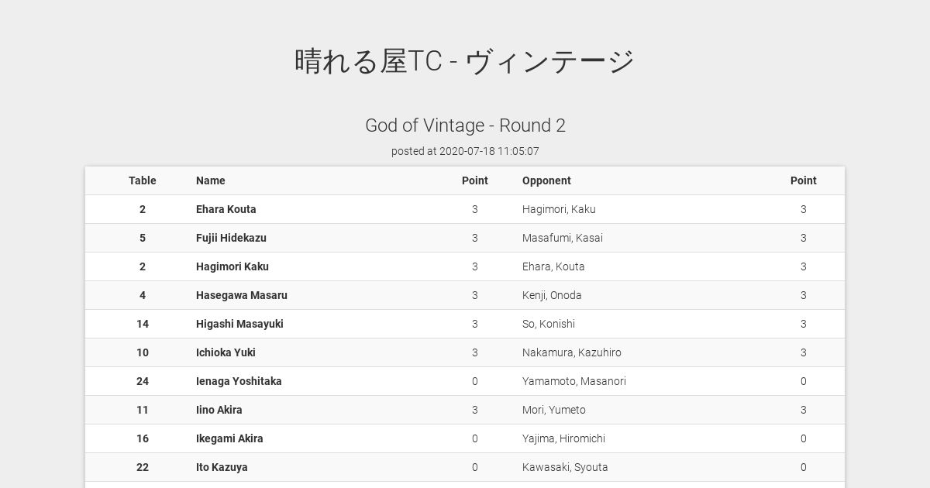Click on Hagimori Kaku name cell
Screen dimensions: 930x488
click(x=232, y=266)
